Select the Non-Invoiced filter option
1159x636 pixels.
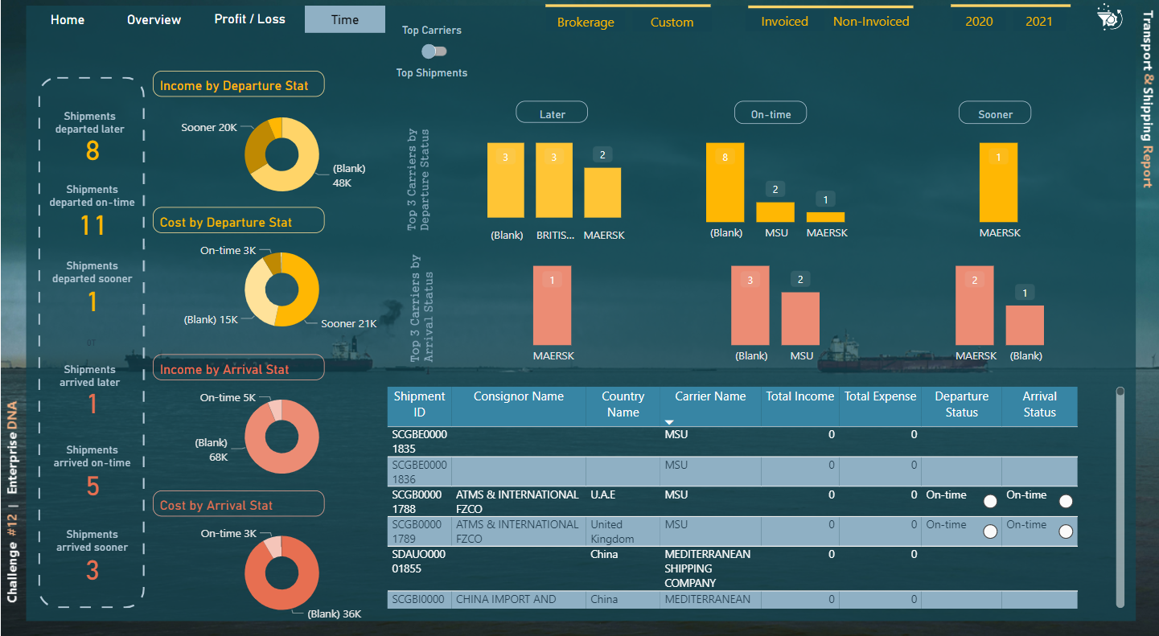point(870,22)
